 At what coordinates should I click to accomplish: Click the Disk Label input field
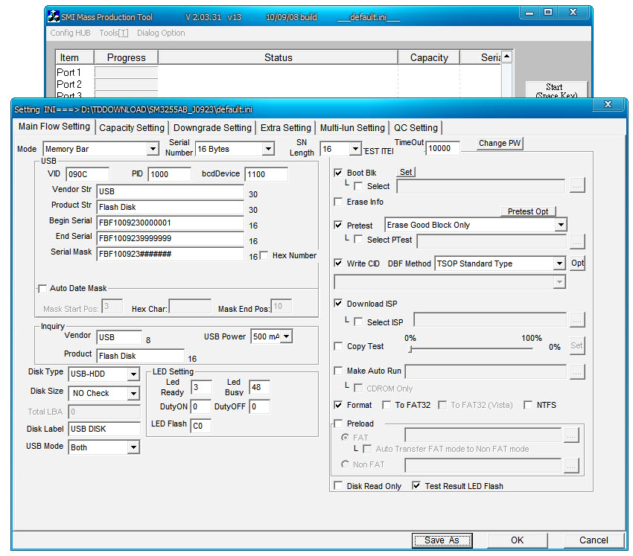pyautogui.click(x=104, y=429)
